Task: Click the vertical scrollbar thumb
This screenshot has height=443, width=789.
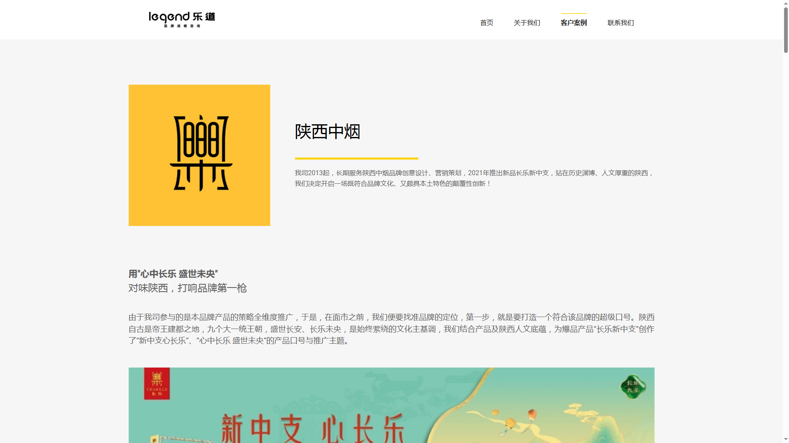Action: (x=786, y=30)
